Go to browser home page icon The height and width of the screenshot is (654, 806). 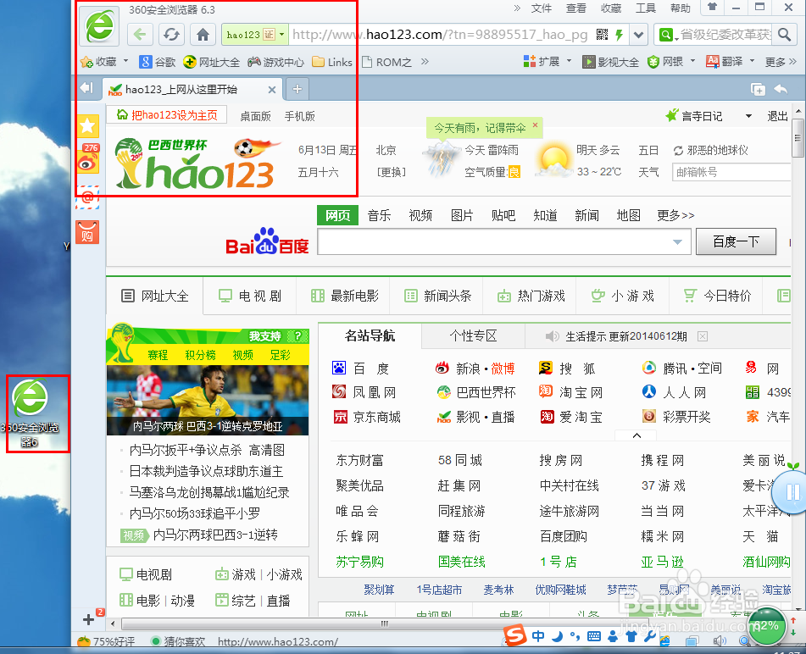click(x=203, y=35)
